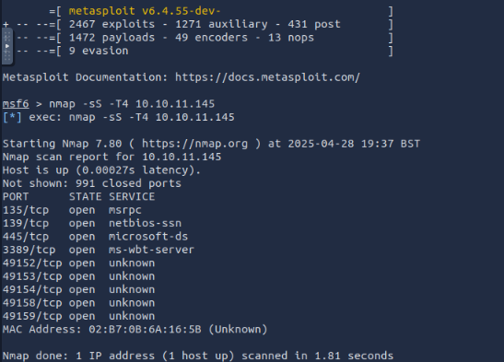This screenshot has height=362, width=504.
Task: Select the 49152/tcp unknown port line
Action: pos(78,263)
